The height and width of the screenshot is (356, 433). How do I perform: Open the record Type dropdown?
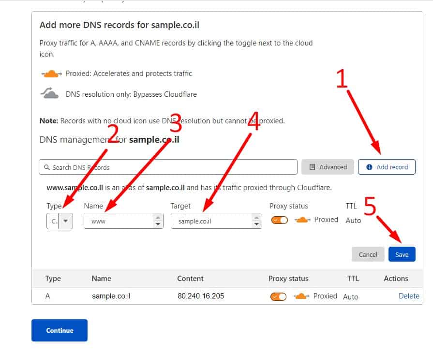pyautogui.click(x=60, y=221)
